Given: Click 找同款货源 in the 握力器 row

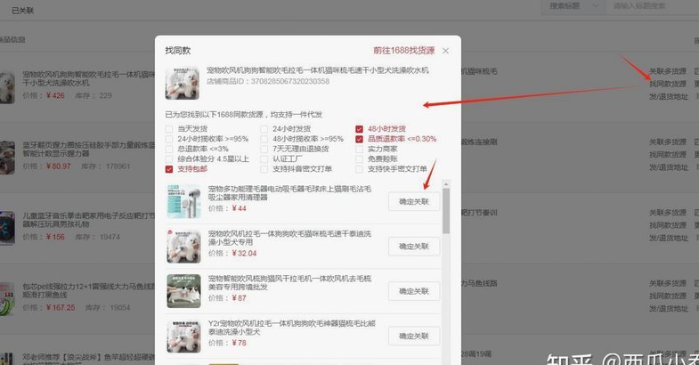Looking at the screenshot, I should pyautogui.click(x=667, y=155).
